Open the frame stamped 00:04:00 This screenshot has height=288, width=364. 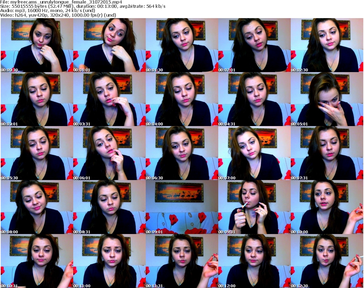pyautogui.click(x=182, y=99)
